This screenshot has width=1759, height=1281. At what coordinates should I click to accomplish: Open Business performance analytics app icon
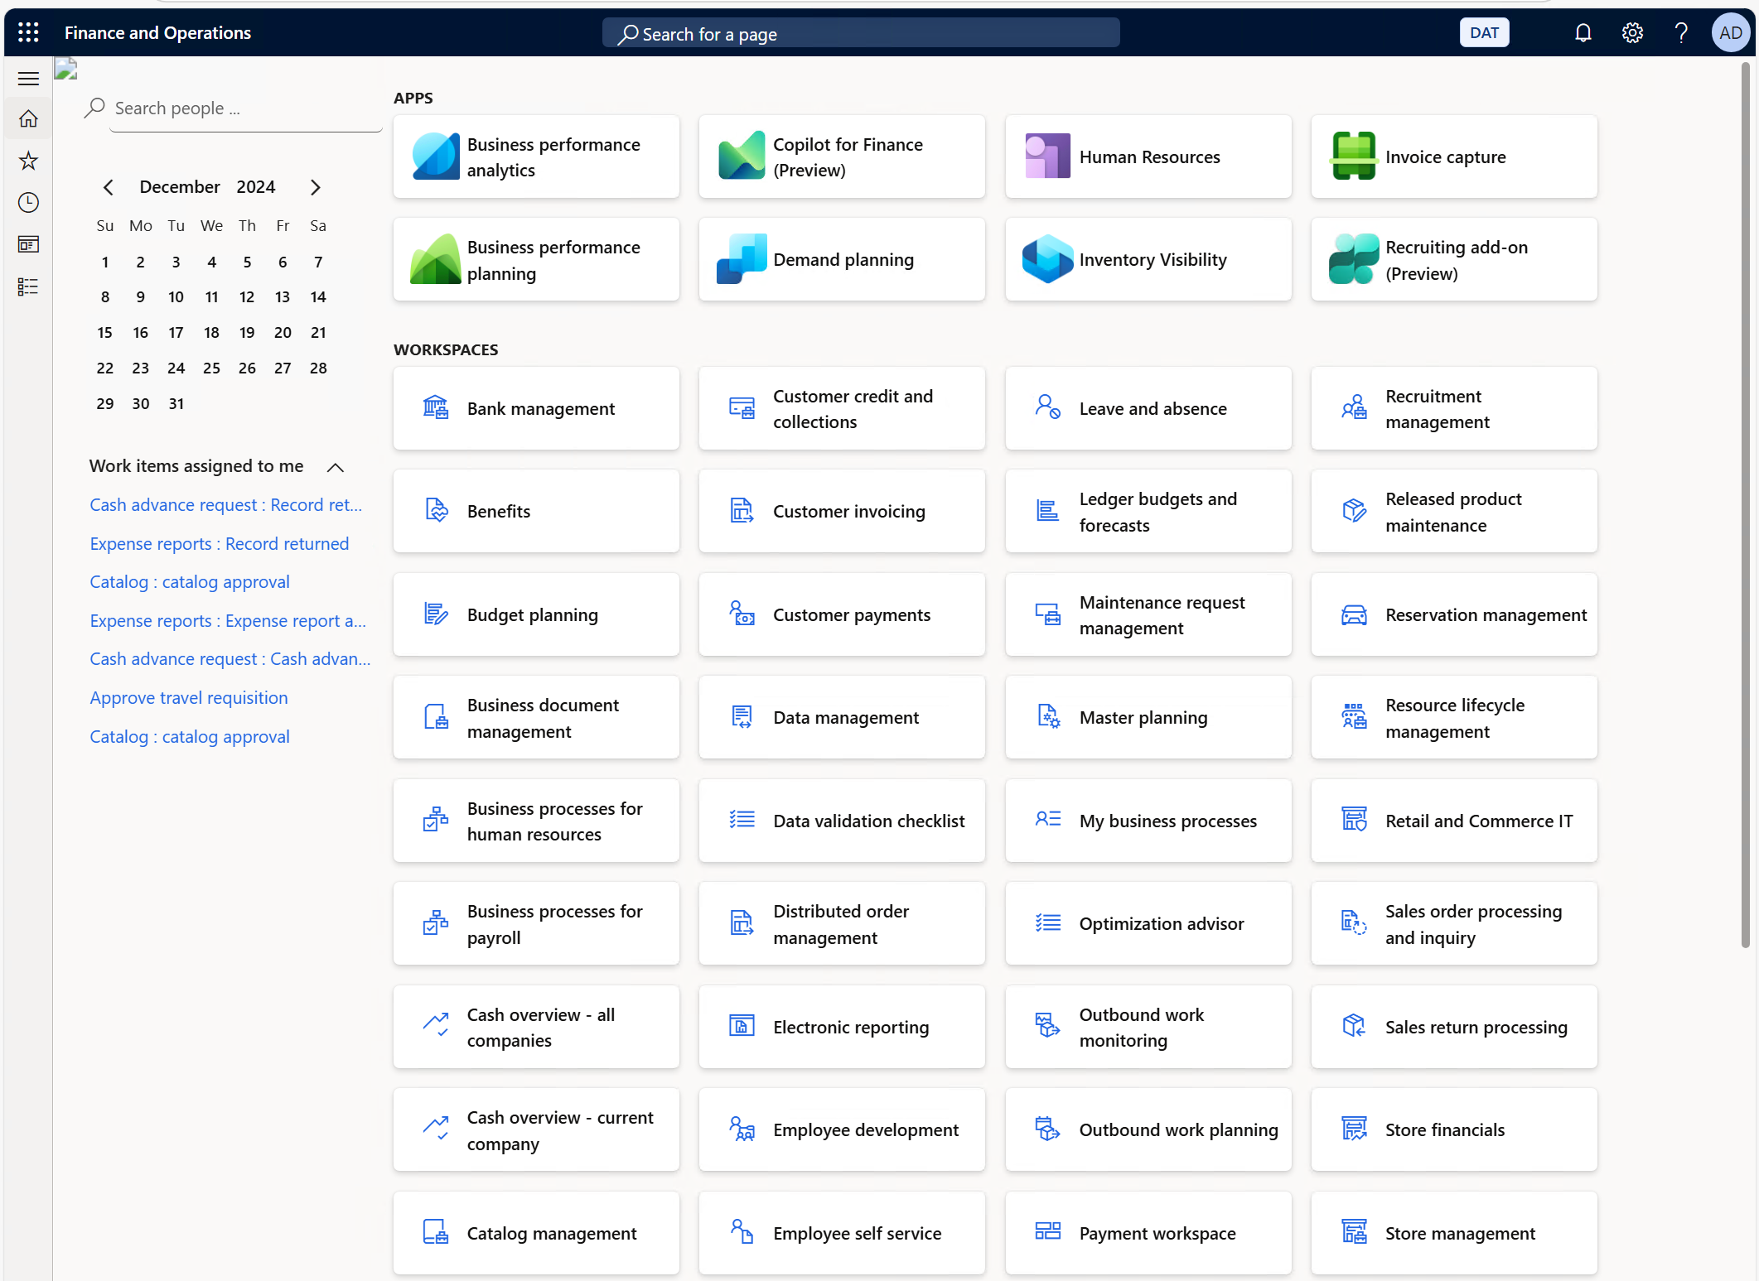click(x=435, y=157)
